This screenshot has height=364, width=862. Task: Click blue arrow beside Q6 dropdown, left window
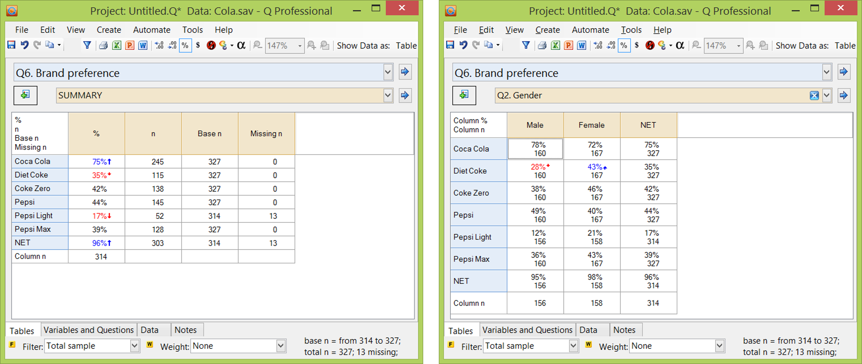[x=405, y=72]
